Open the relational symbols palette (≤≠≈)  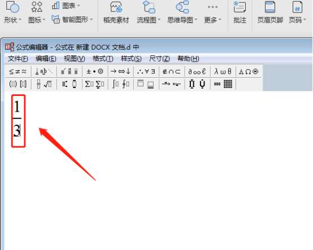click(x=18, y=71)
